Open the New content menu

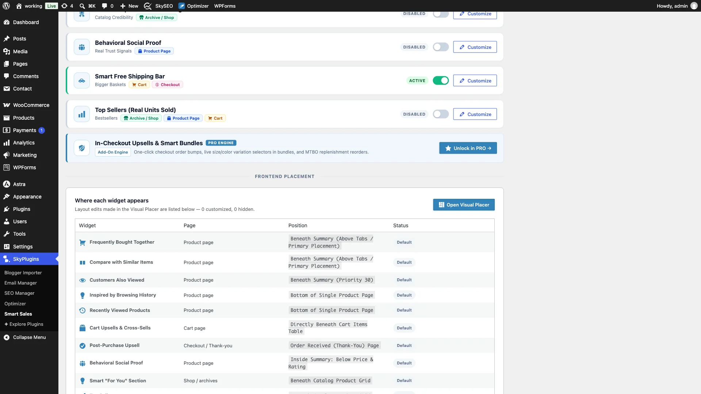(129, 6)
